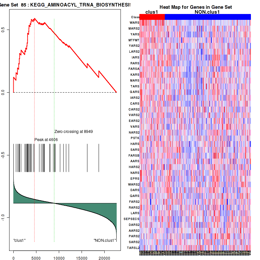Screen dimensions: 260x260
Task: Click the red clus1 class bar
Action: (x=152, y=17)
